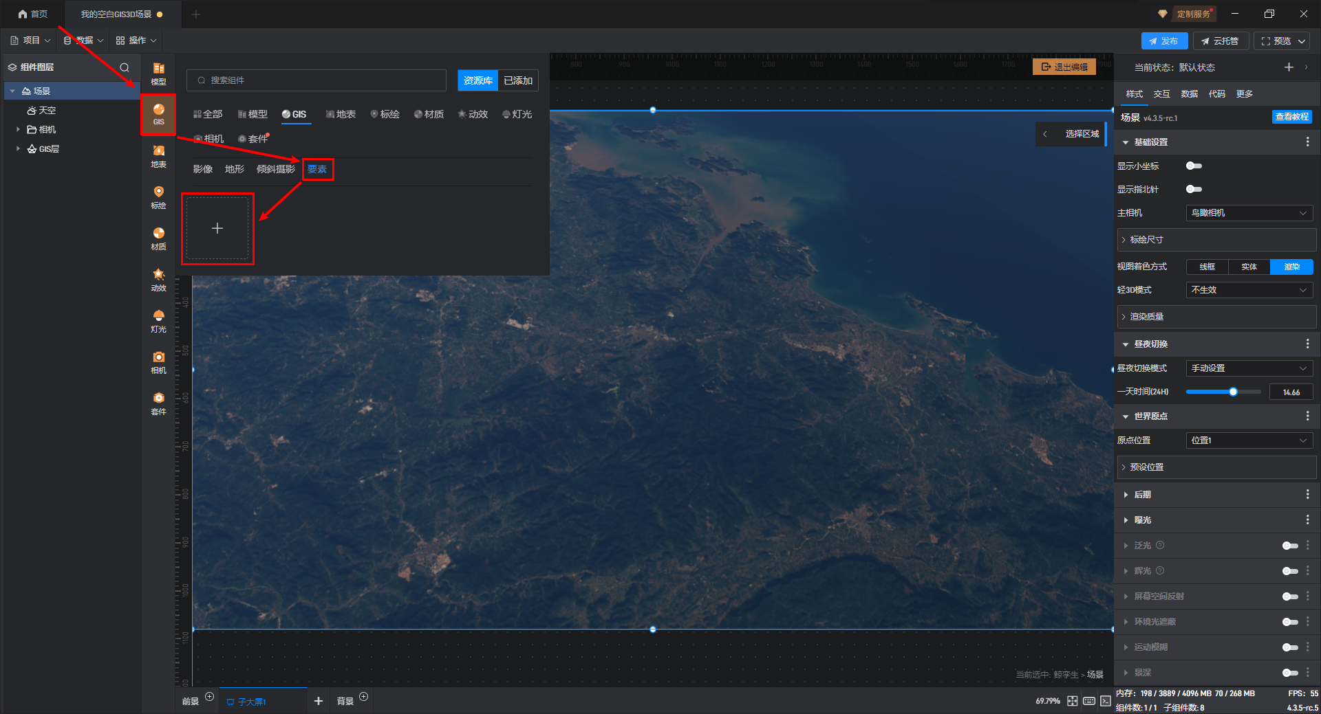Open the 主相机 dropdown
Screen dimensions: 1321x714
coord(1249,213)
